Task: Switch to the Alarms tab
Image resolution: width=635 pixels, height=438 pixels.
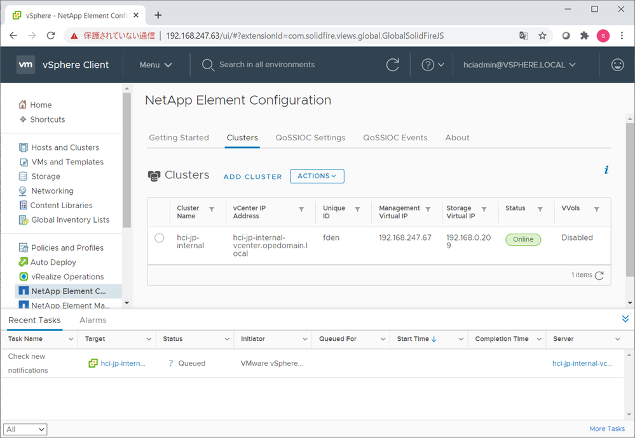Action: tap(93, 321)
